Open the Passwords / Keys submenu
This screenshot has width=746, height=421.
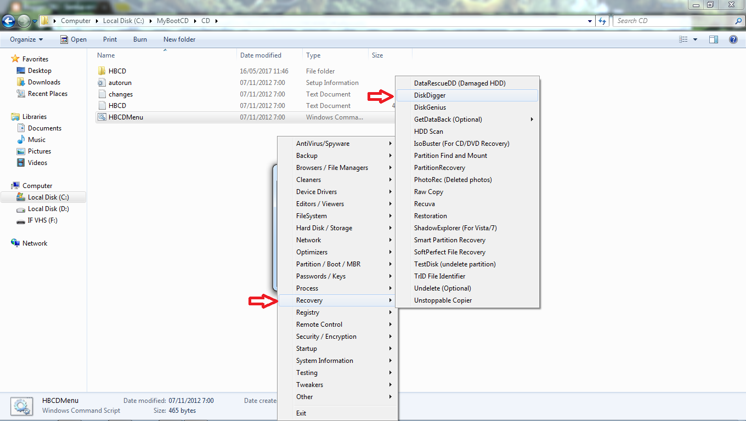[x=337, y=276]
